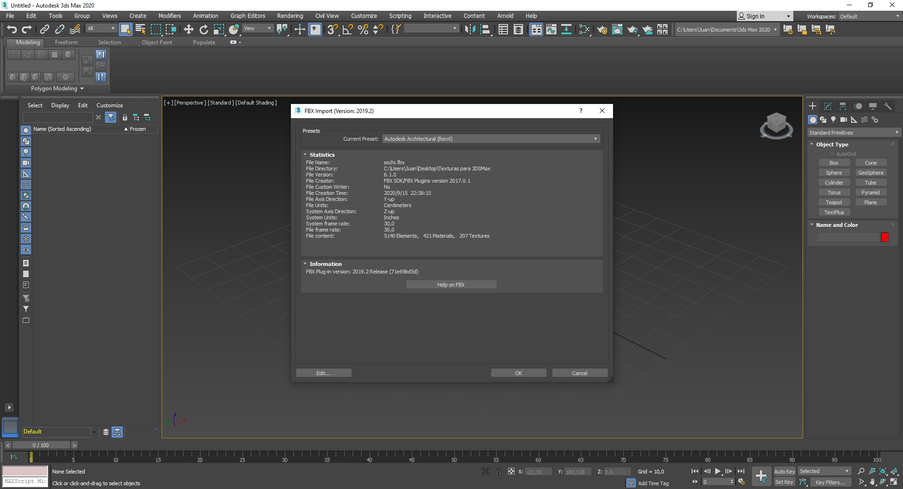Open the key filter Selected dropdown
This screenshot has width=903, height=489.
point(824,471)
